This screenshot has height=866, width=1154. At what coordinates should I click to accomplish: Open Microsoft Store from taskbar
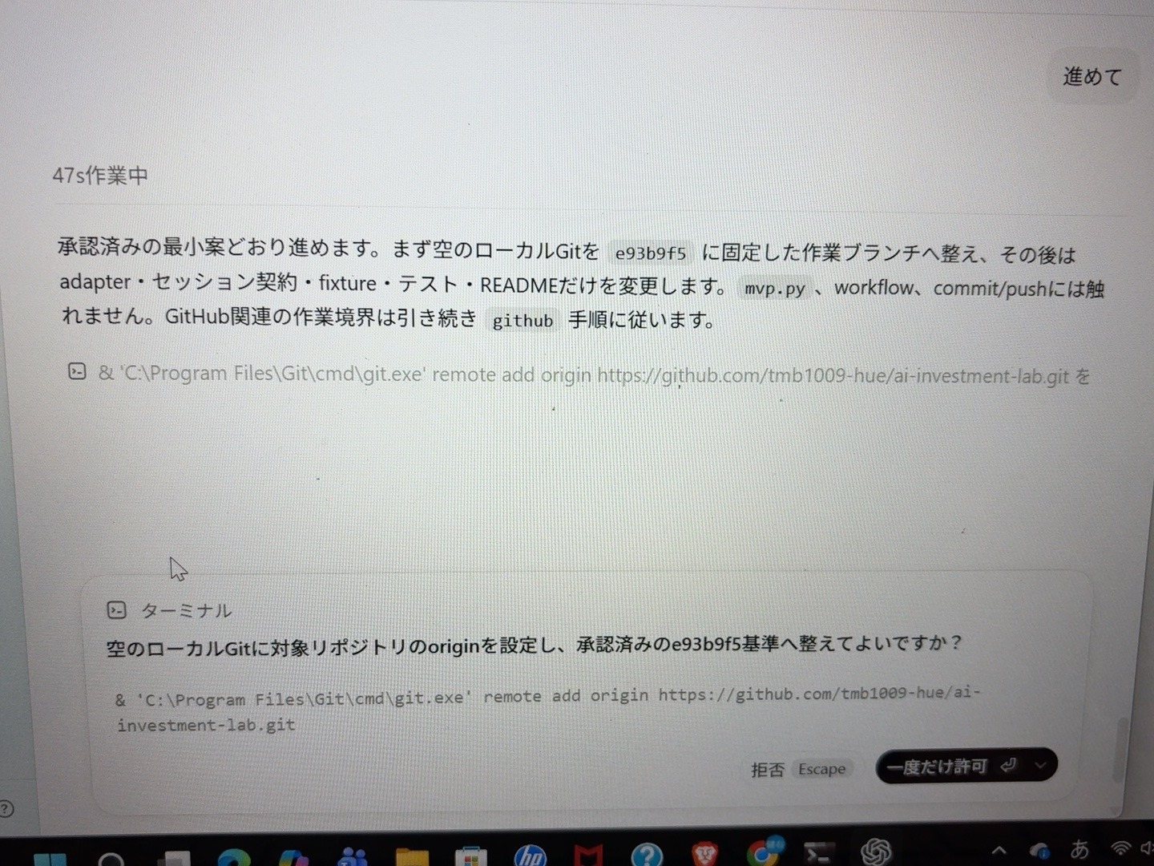(x=470, y=856)
